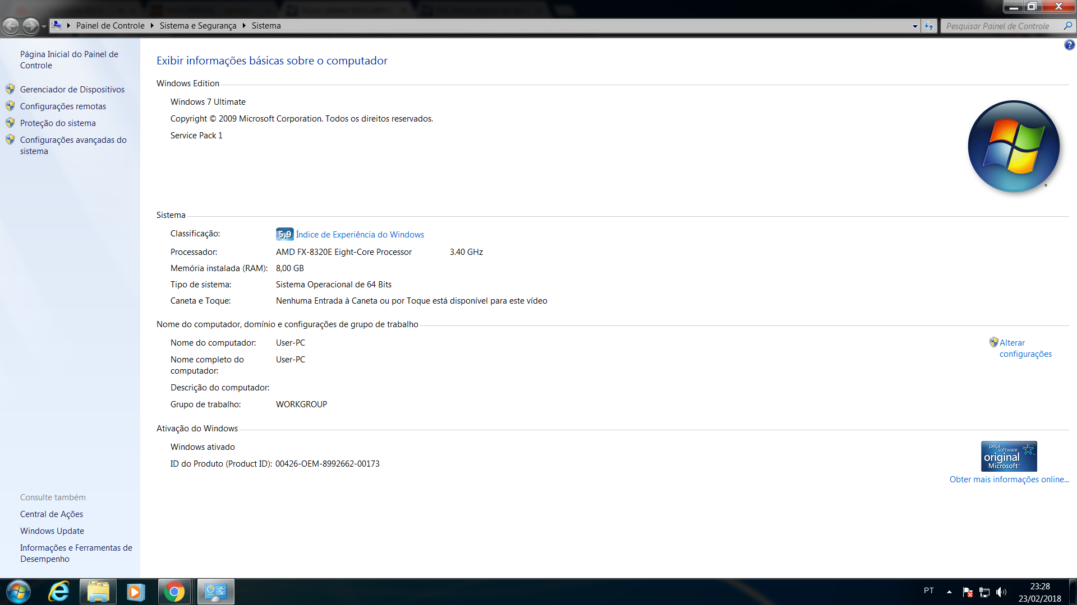Open Gerenciador de Dispositivos link
Viewport: 1077px width, 605px height.
[x=72, y=90]
